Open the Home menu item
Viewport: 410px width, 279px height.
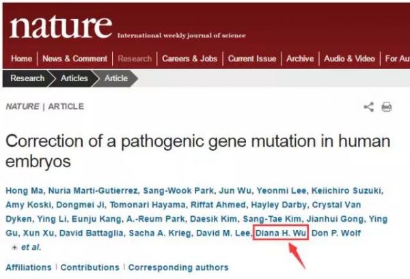(x=21, y=59)
